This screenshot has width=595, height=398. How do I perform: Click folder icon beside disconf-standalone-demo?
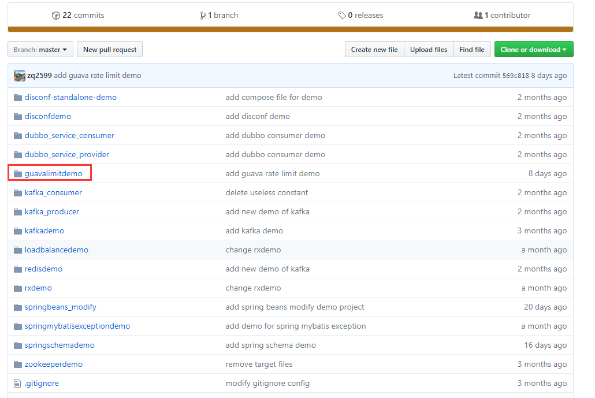(18, 98)
